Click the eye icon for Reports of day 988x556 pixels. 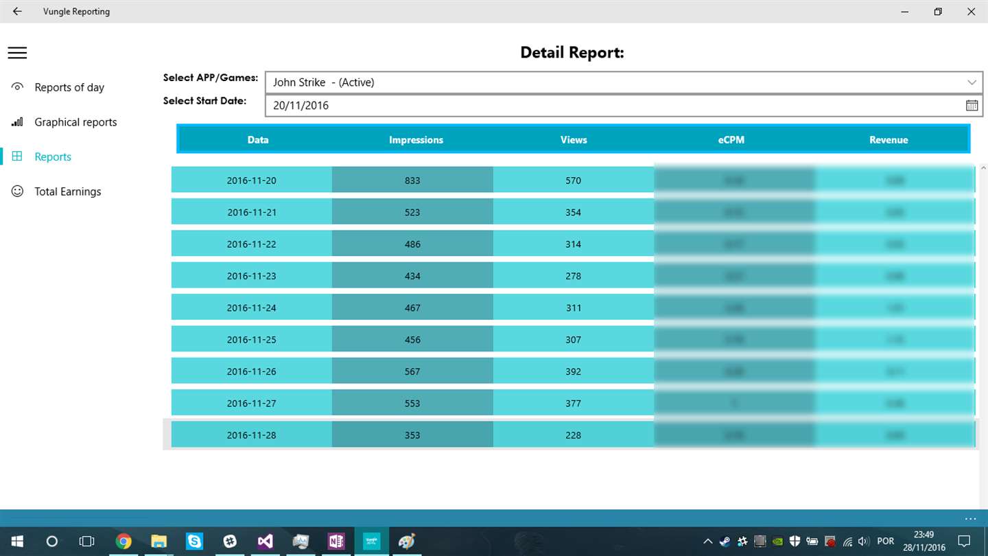tap(17, 87)
